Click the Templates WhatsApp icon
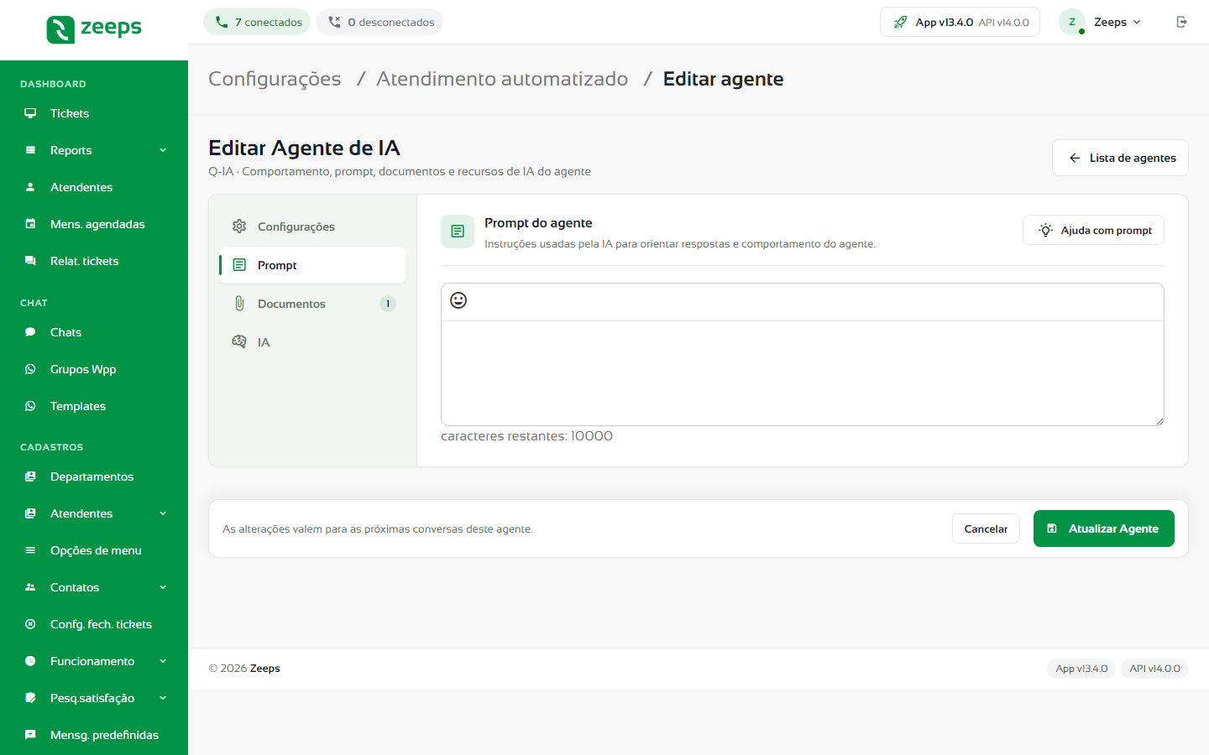This screenshot has width=1209, height=755. pos(30,406)
